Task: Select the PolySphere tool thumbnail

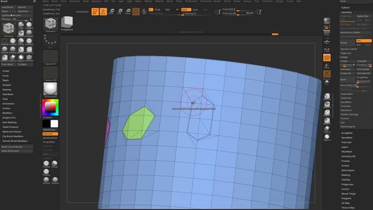Action: click(x=67, y=23)
